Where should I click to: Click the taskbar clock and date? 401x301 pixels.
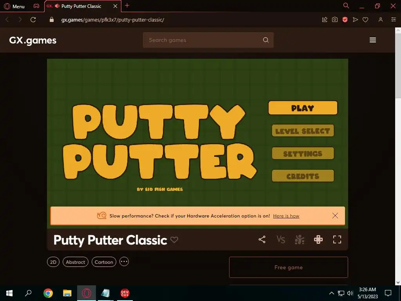[x=367, y=293]
